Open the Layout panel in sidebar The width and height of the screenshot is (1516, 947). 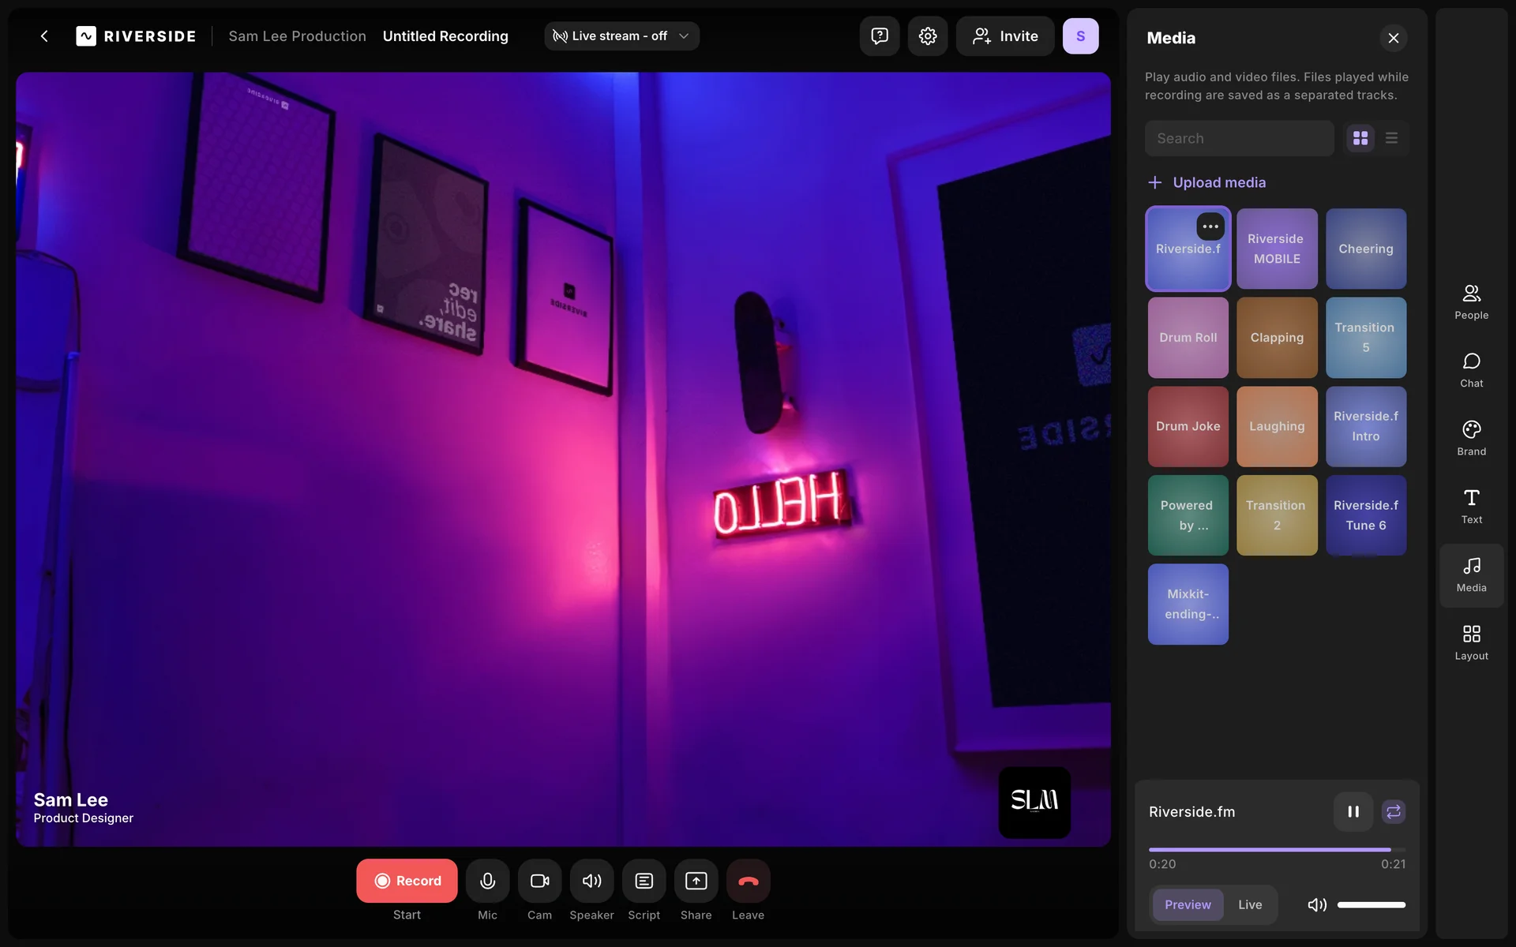(x=1471, y=642)
